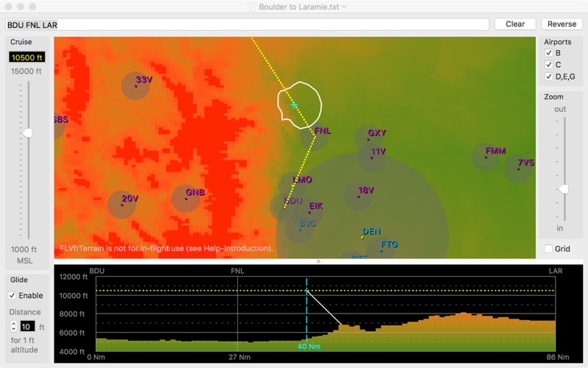
Task: Click the FNL airport marker on map
Action: tap(315, 136)
